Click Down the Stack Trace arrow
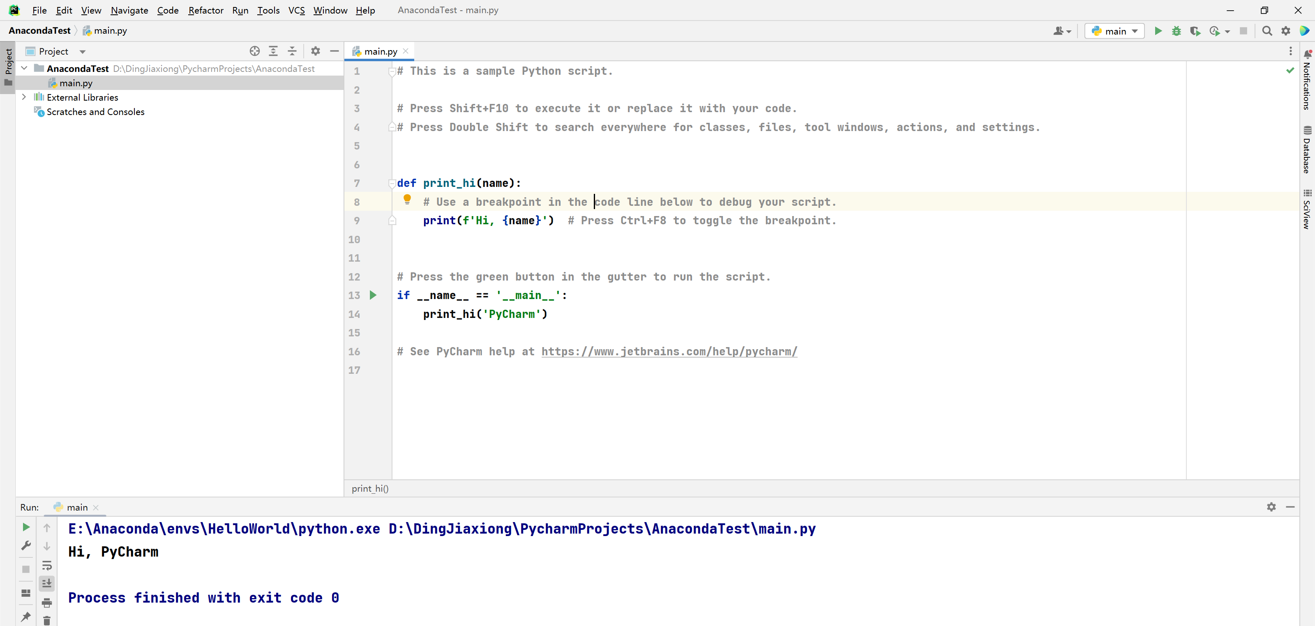This screenshot has height=626, width=1315. click(47, 546)
